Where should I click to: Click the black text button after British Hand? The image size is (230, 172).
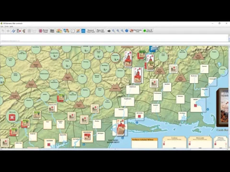click(52, 31)
